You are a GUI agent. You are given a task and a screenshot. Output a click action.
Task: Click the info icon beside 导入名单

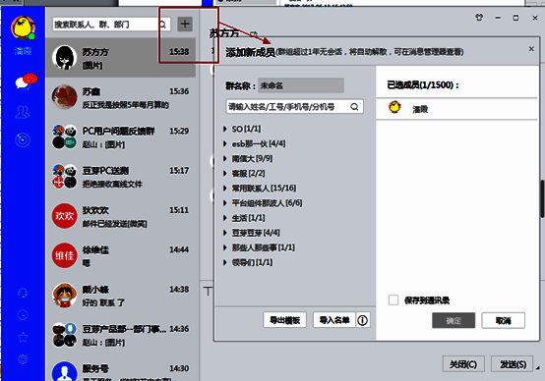362,320
